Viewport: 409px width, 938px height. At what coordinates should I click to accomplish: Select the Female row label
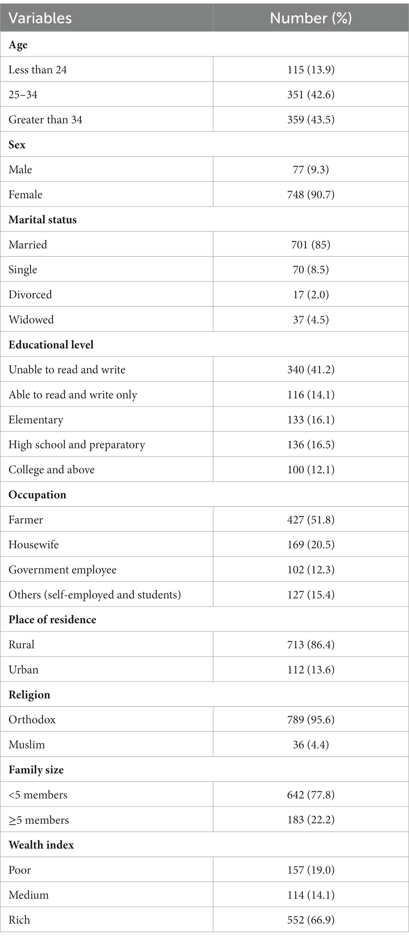coord(25,195)
